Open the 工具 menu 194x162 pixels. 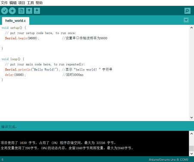coord(31,3)
